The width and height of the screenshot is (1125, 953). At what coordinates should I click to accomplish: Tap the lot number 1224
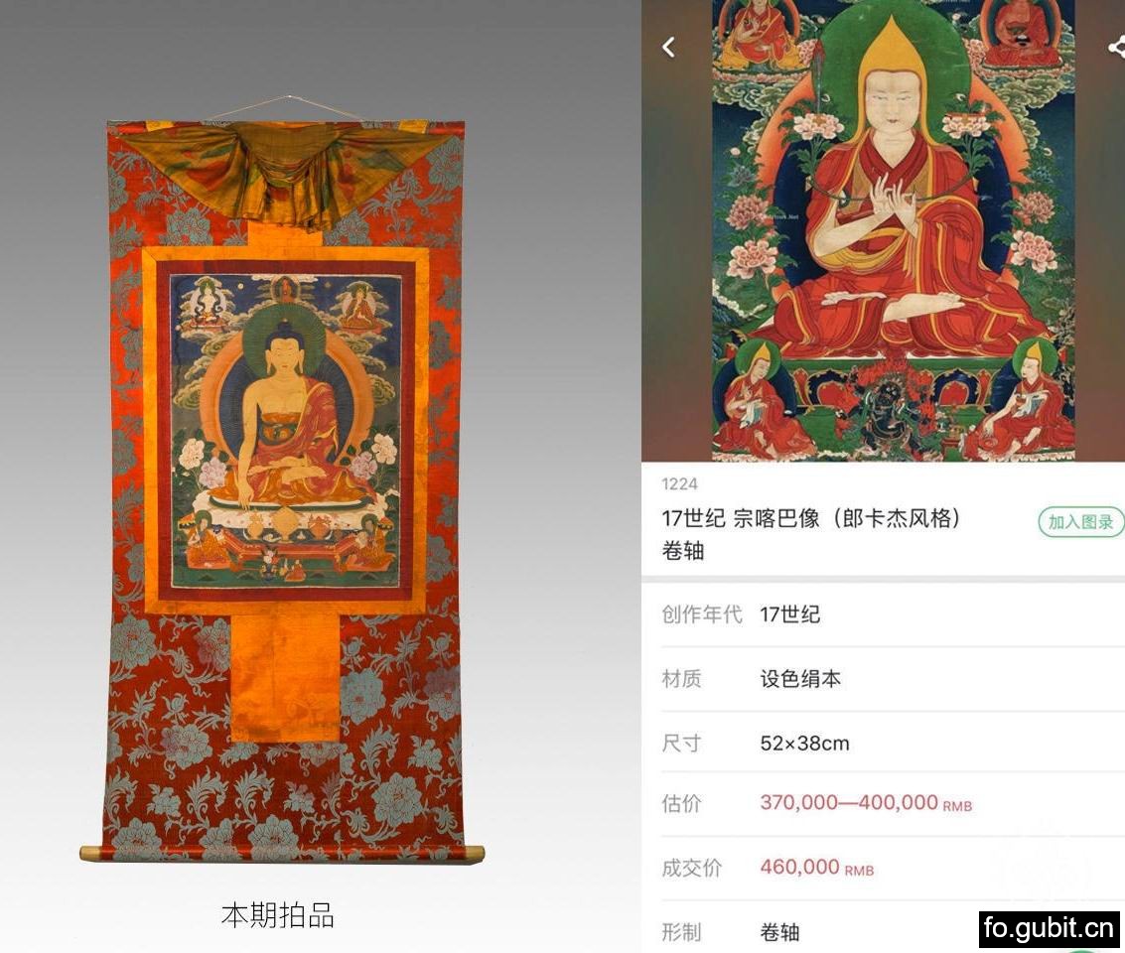pyautogui.click(x=679, y=484)
